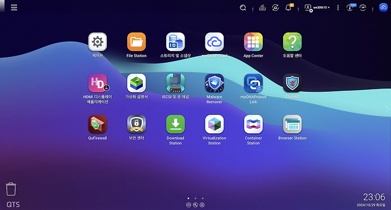The image size is (391, 210).
Task: Launch App Center
Action: (253, 42)
